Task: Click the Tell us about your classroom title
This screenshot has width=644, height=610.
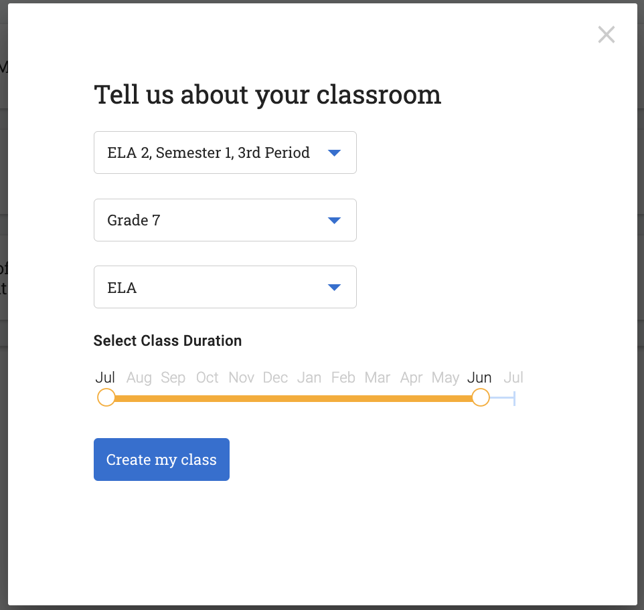Action: (267, 94)
